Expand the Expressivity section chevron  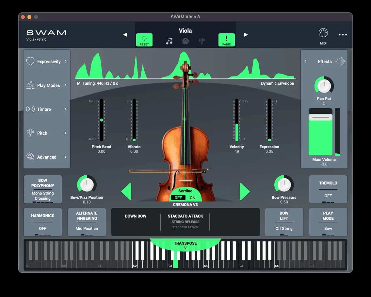[65, 61]
